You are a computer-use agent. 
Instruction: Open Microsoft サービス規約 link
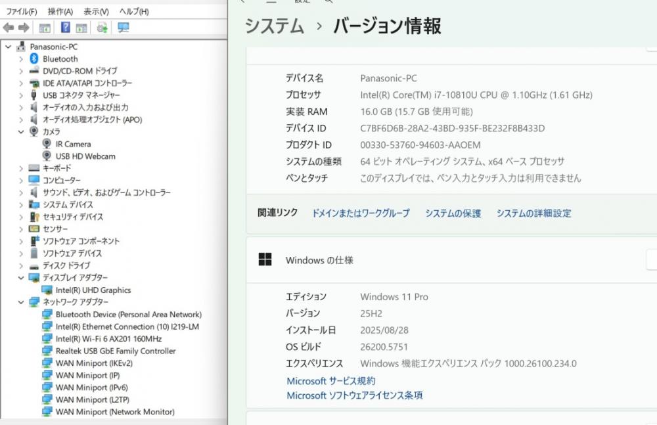331,381
